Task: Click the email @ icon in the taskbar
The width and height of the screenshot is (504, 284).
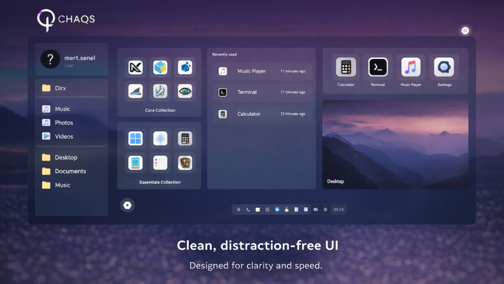Action: click(267, 209)
